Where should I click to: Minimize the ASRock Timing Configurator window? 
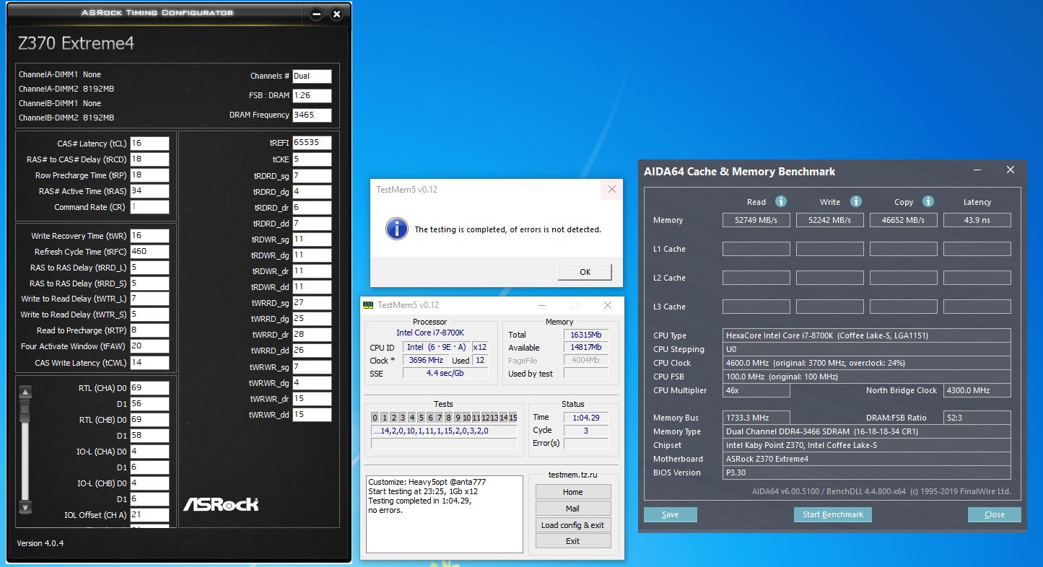click(x=316, y=14)
